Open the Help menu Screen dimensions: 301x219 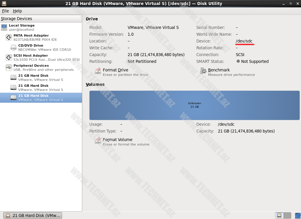[17, 11]
